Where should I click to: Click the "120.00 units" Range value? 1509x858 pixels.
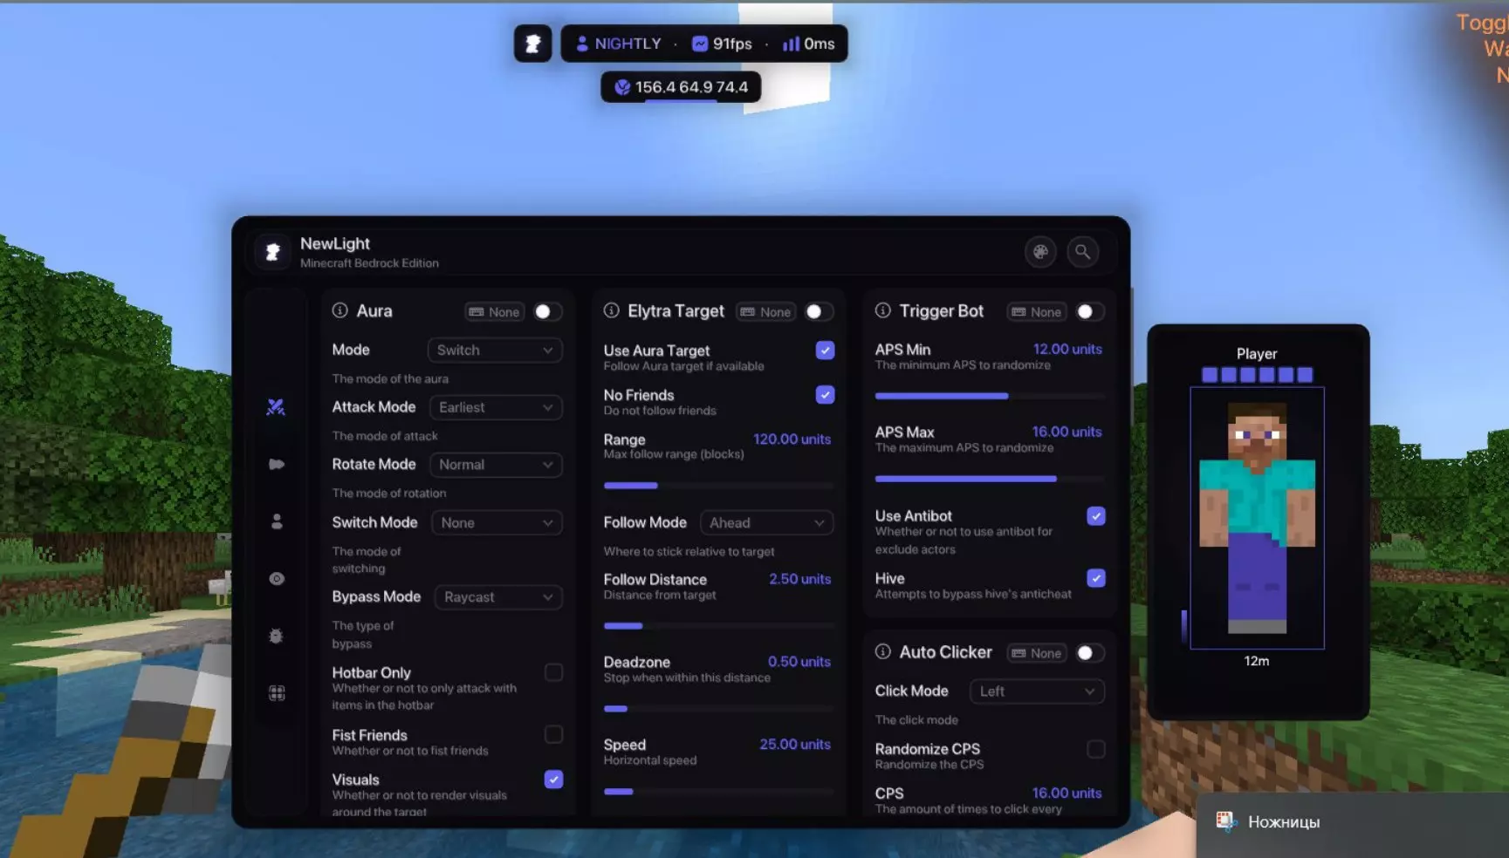tap(792, 439)
